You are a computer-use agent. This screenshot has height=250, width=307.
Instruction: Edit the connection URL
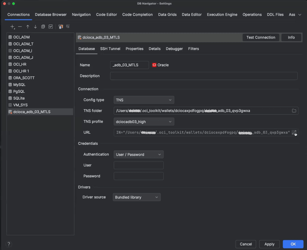pos(294,132)
